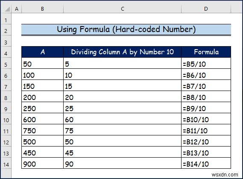Viewport: 243px width, 179px height.
Task: Click formula cell '=B10/10'
Action: [206, 119]
